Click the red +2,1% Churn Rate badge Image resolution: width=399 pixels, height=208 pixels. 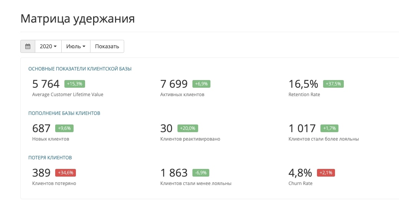coord(325,173)
